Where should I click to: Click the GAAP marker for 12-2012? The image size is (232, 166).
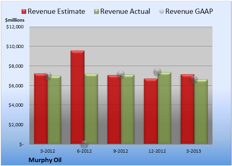pyautogui.click(x=157, y=72)
